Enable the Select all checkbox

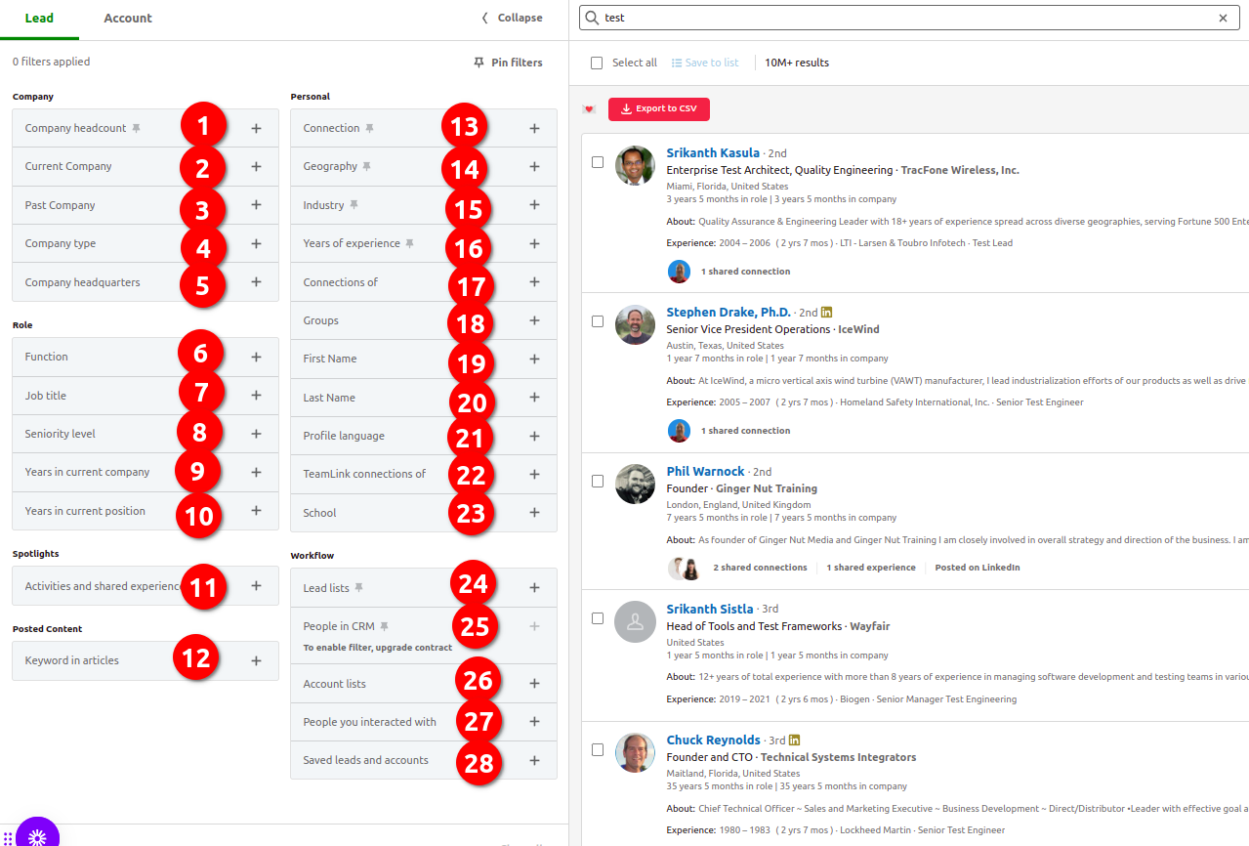click(596, 63)
